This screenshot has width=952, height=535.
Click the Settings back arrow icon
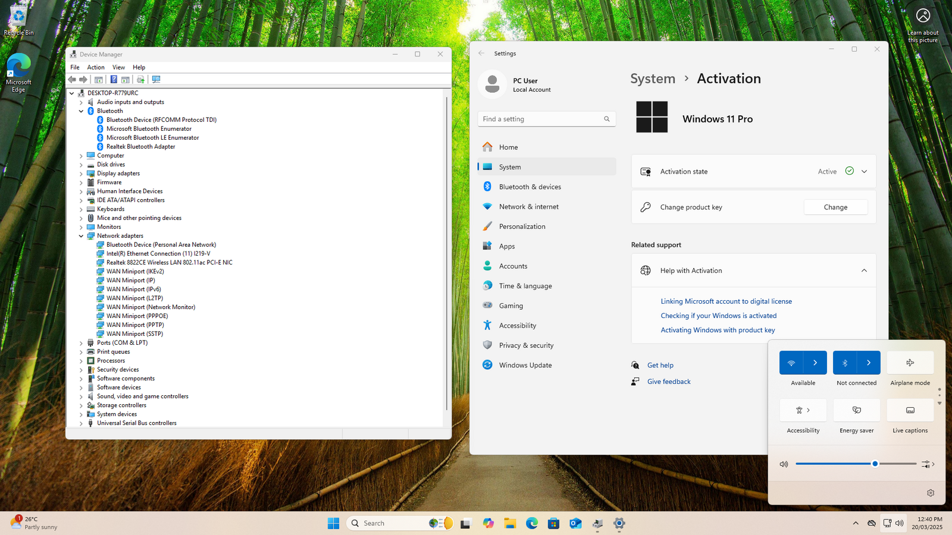(x=481, y=53)
